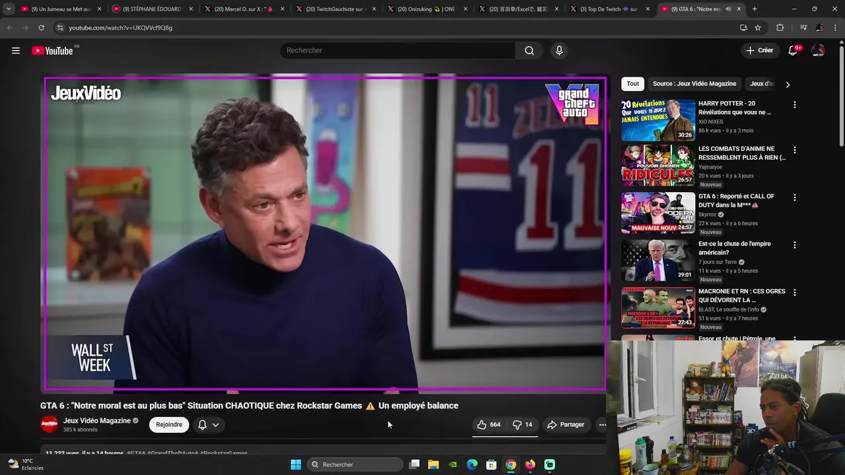This screenshot has width=845, height=475.
Task: Open Firefox from the taskbar
Action: pyautogui.click(x=530, y=464)
